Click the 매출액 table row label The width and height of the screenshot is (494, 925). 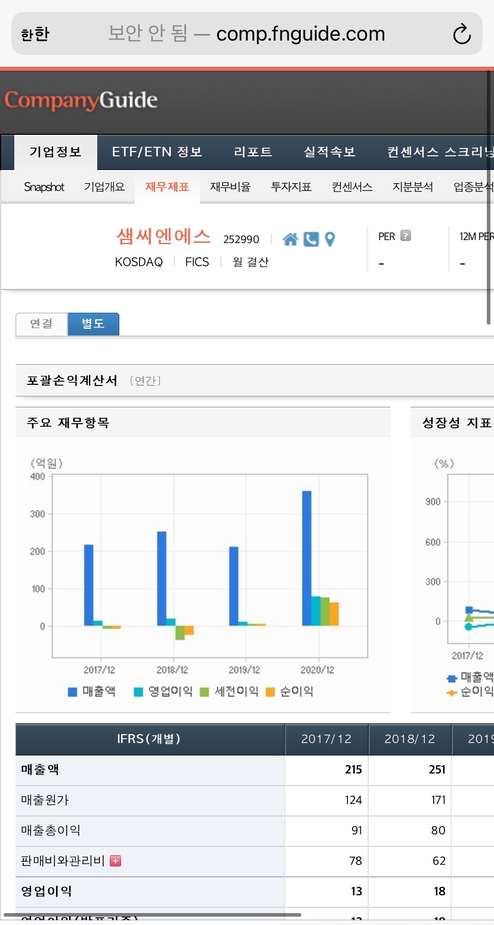[x=40, y=770]
